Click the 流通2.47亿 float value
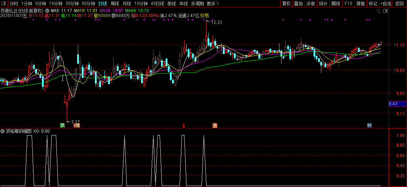Screen dimensions: 407x187 coord(188,16)
